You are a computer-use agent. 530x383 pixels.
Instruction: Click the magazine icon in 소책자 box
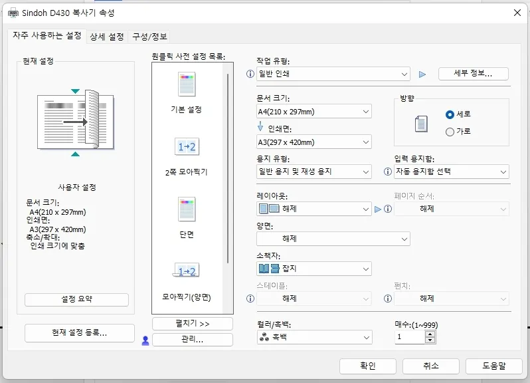pos(269,269)
